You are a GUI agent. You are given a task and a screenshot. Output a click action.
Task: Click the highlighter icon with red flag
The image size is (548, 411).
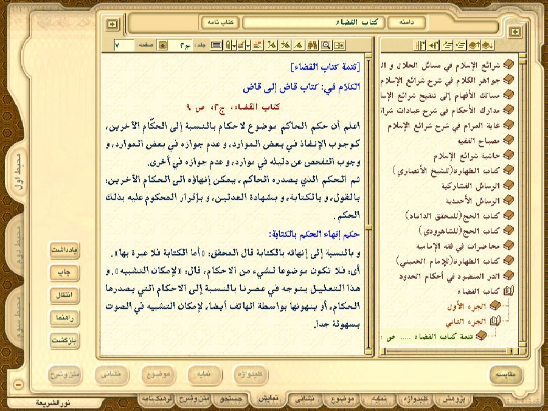(257, 45)
